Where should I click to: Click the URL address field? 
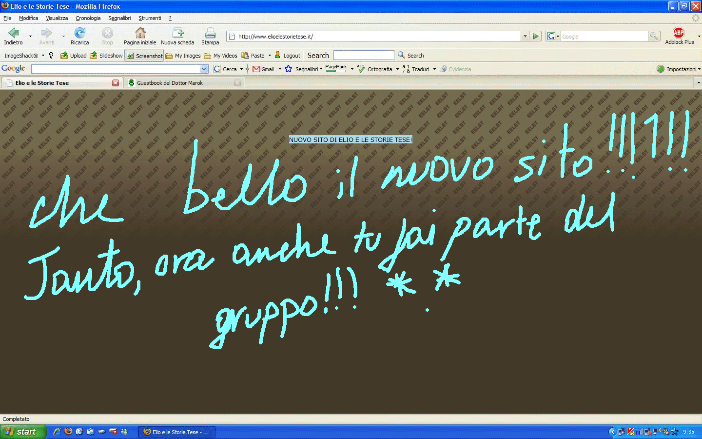click(374, 36)
